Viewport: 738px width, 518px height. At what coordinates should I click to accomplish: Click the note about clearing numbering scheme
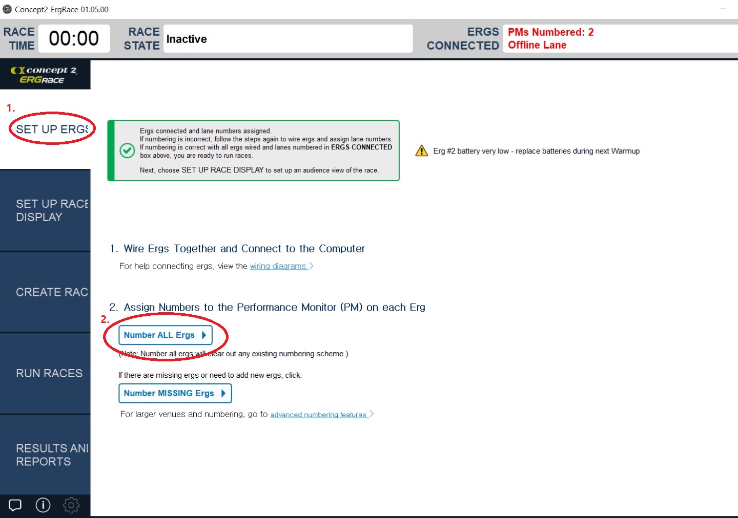click(x=233, y=354)
